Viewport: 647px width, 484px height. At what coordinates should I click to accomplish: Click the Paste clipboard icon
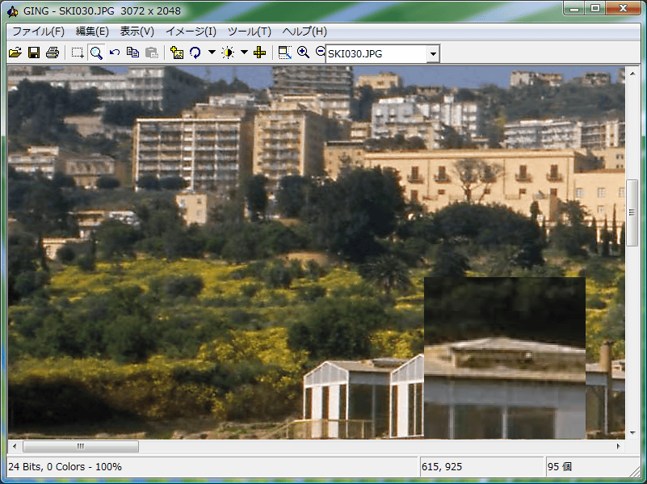pos(151,53)
